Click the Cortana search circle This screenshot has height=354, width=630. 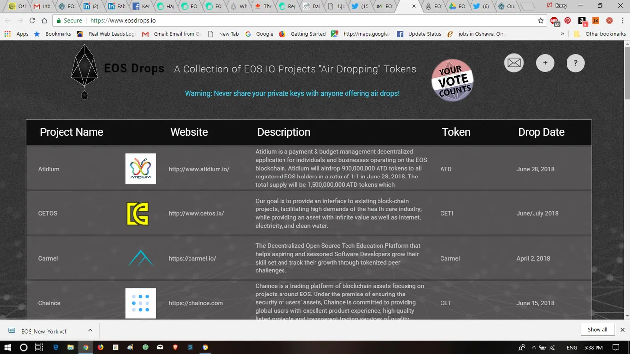click(23, 347)
